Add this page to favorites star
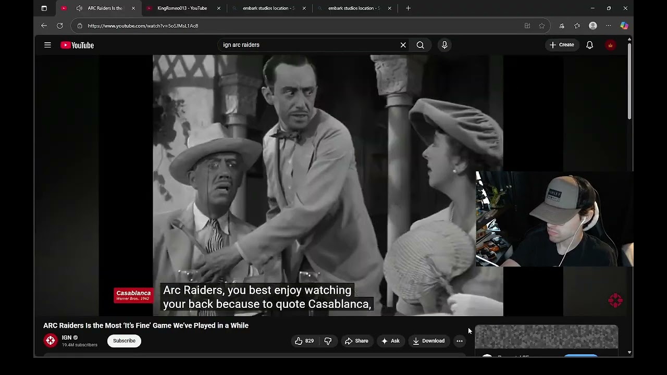The width and height of the screenshot is (667, 375). pyautogui.click(x=542, y=26)
